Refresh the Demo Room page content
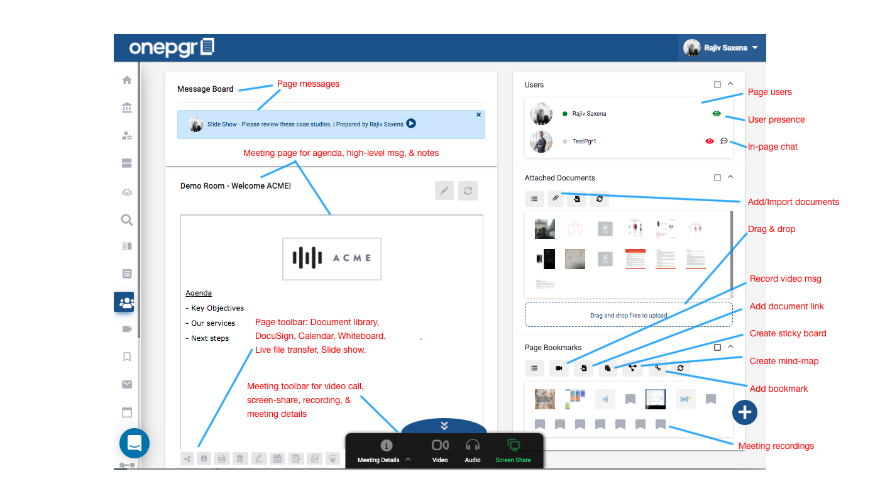Image resolution: width=880 pixels, height=503 pixels. (468, 191)
